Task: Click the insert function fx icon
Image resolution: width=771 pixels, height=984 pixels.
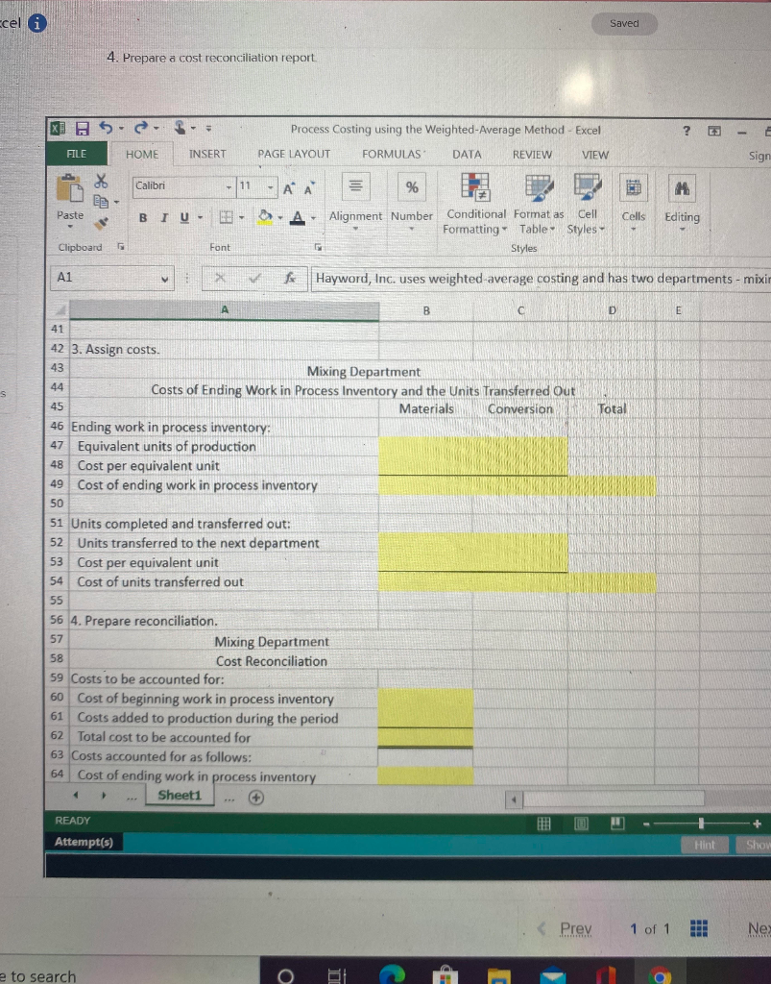Action: coord(290,278)
